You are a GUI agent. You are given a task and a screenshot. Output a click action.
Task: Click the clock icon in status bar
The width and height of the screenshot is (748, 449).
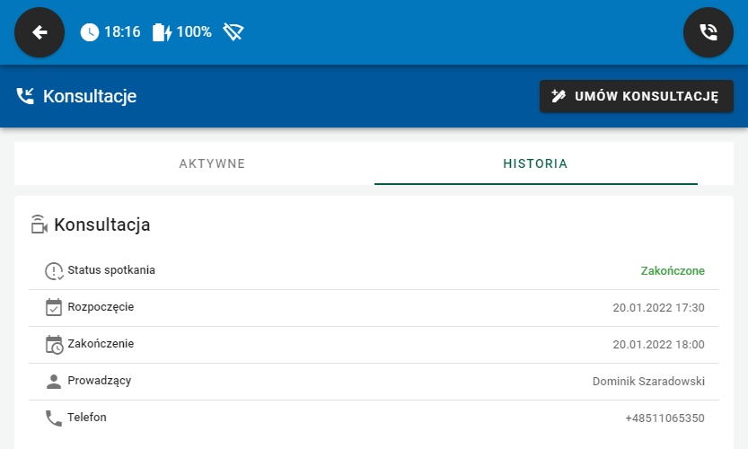(90, 32)
